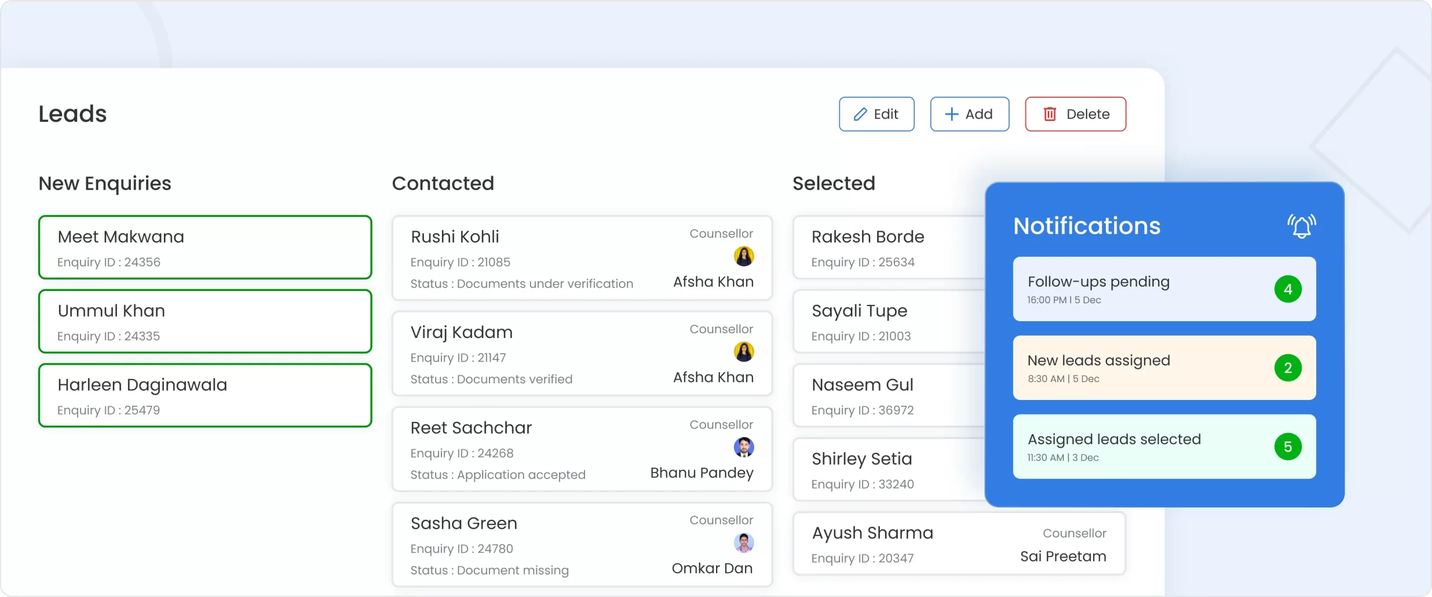Click Afsha Khan's avatar on Rushi Kohli's card
Viewport: 1432px width, 597px height.
(x=743, y=256)
